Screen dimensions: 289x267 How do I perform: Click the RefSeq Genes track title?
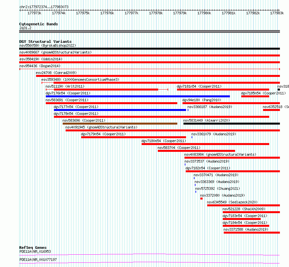coord(33,248)
